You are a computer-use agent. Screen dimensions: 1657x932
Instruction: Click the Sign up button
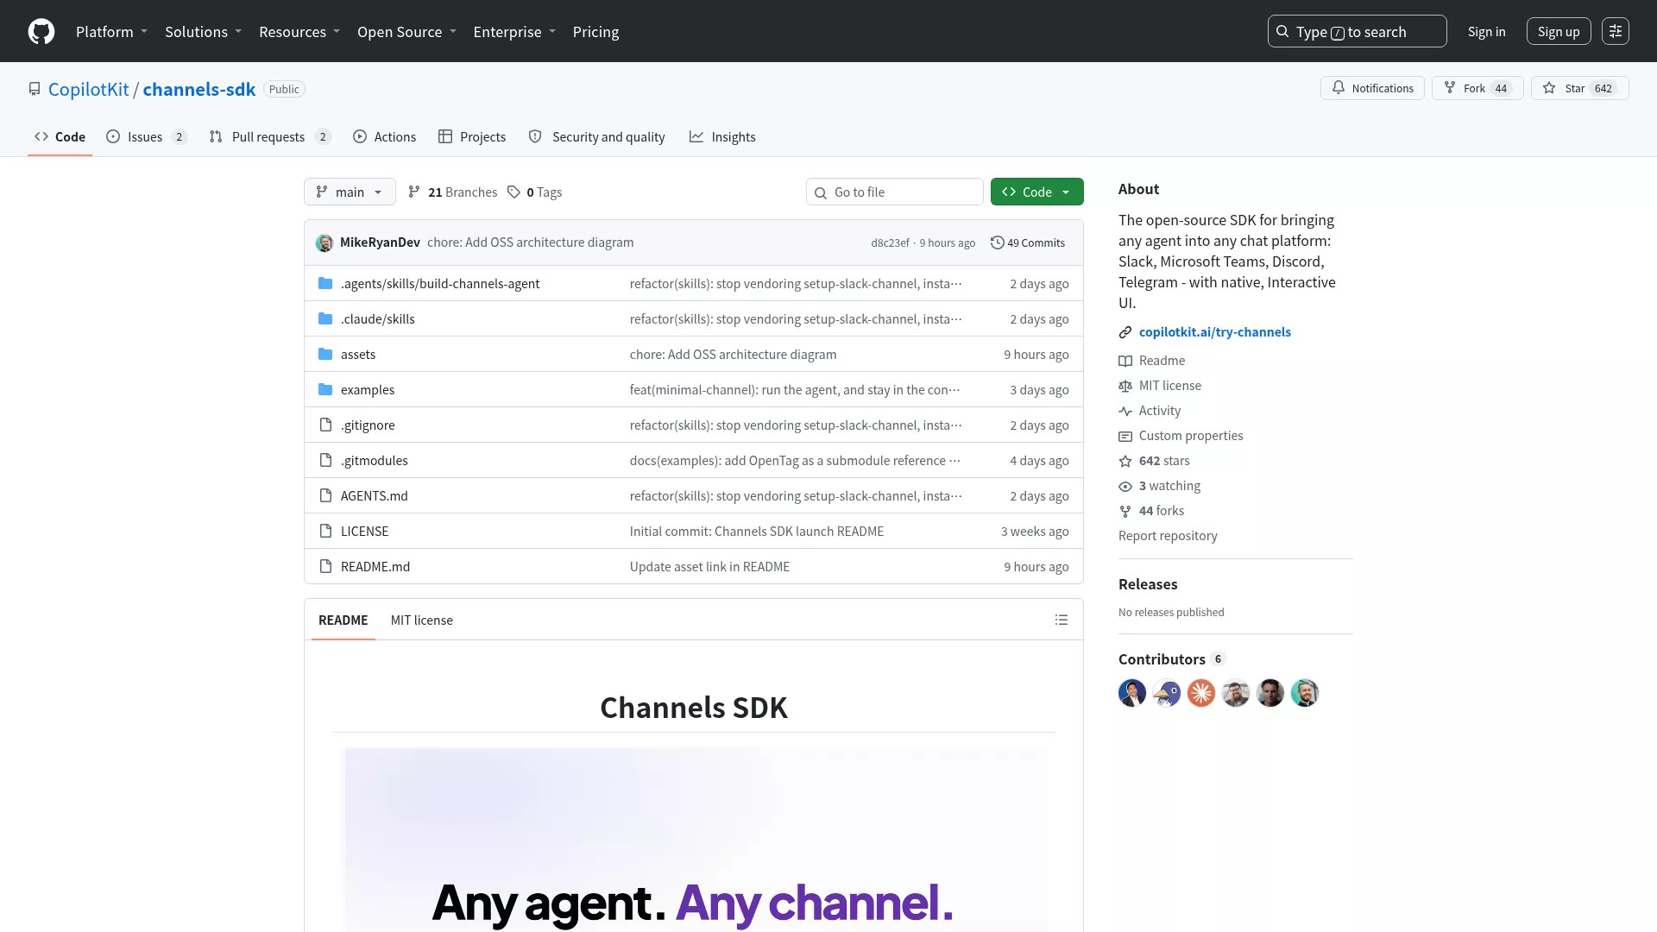click(x=1559, y=32)
